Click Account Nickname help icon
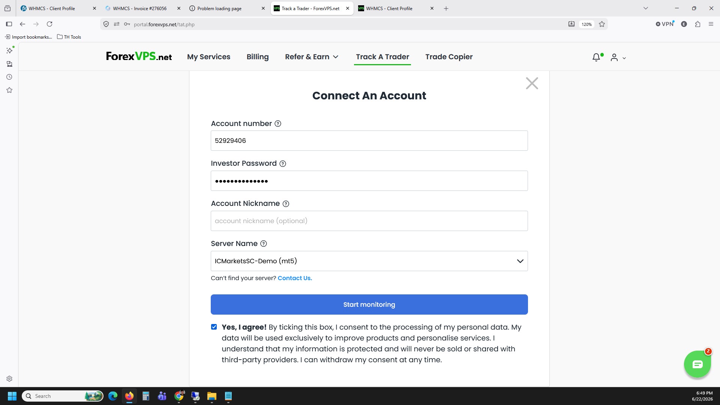The width and height of the screenshot is (720, 405). pos(286,204)
